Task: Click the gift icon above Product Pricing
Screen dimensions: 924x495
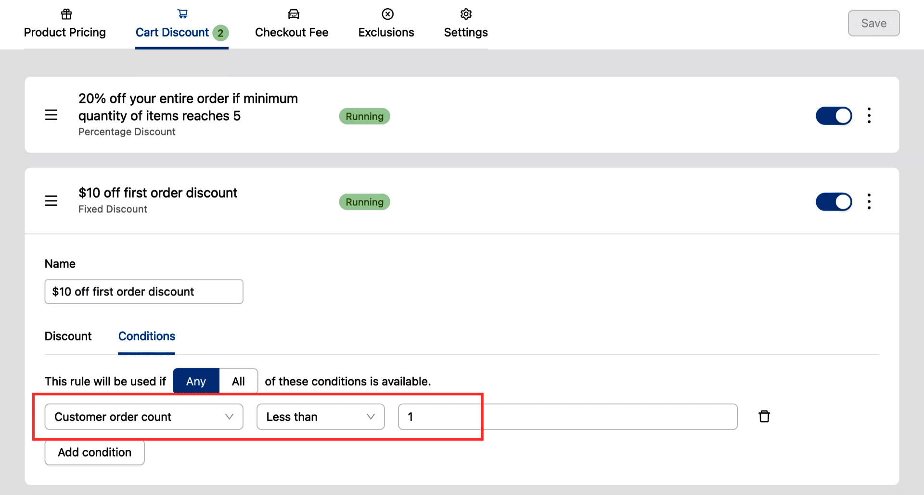Action: (66, 14)
